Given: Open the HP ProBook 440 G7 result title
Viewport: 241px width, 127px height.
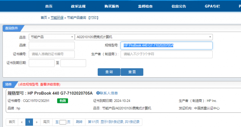Looking at the screenshot, I should [x=50, y=93].
